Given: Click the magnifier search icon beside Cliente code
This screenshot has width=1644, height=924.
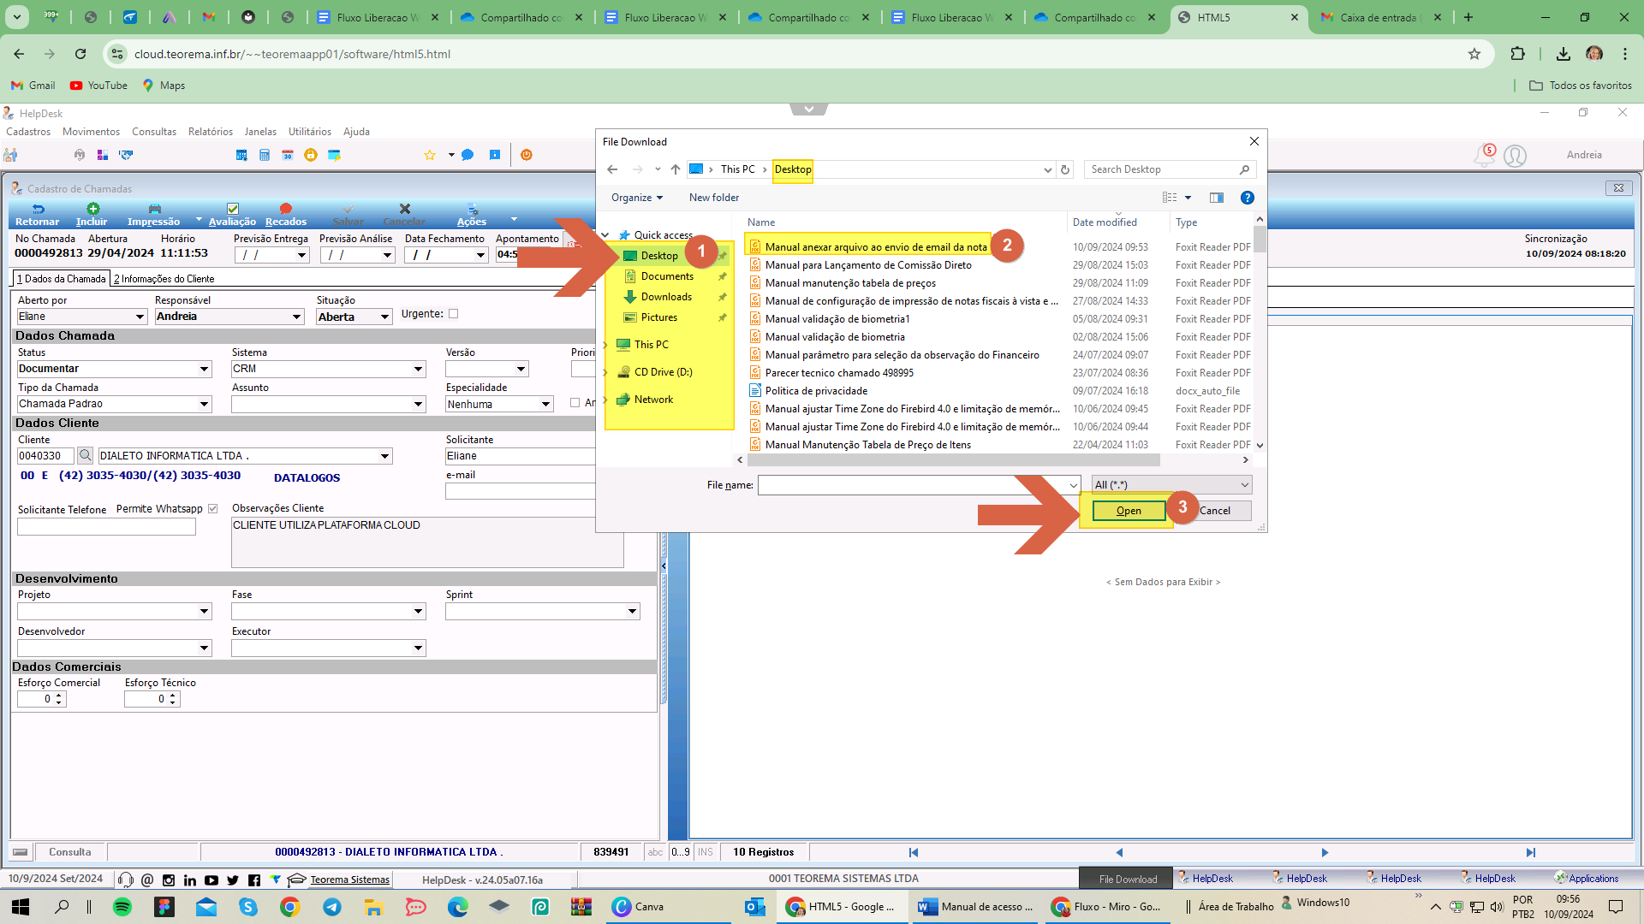Looking at the screenshot, I should click(x=85, y=456).
